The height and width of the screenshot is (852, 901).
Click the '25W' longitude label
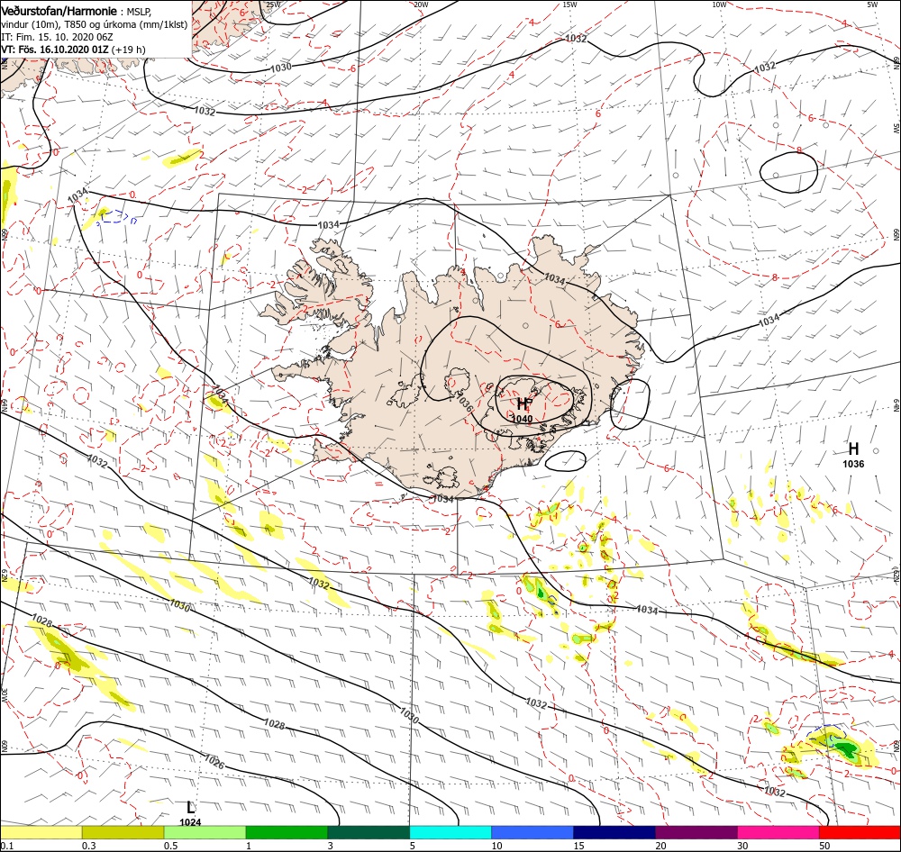(273, 5)
